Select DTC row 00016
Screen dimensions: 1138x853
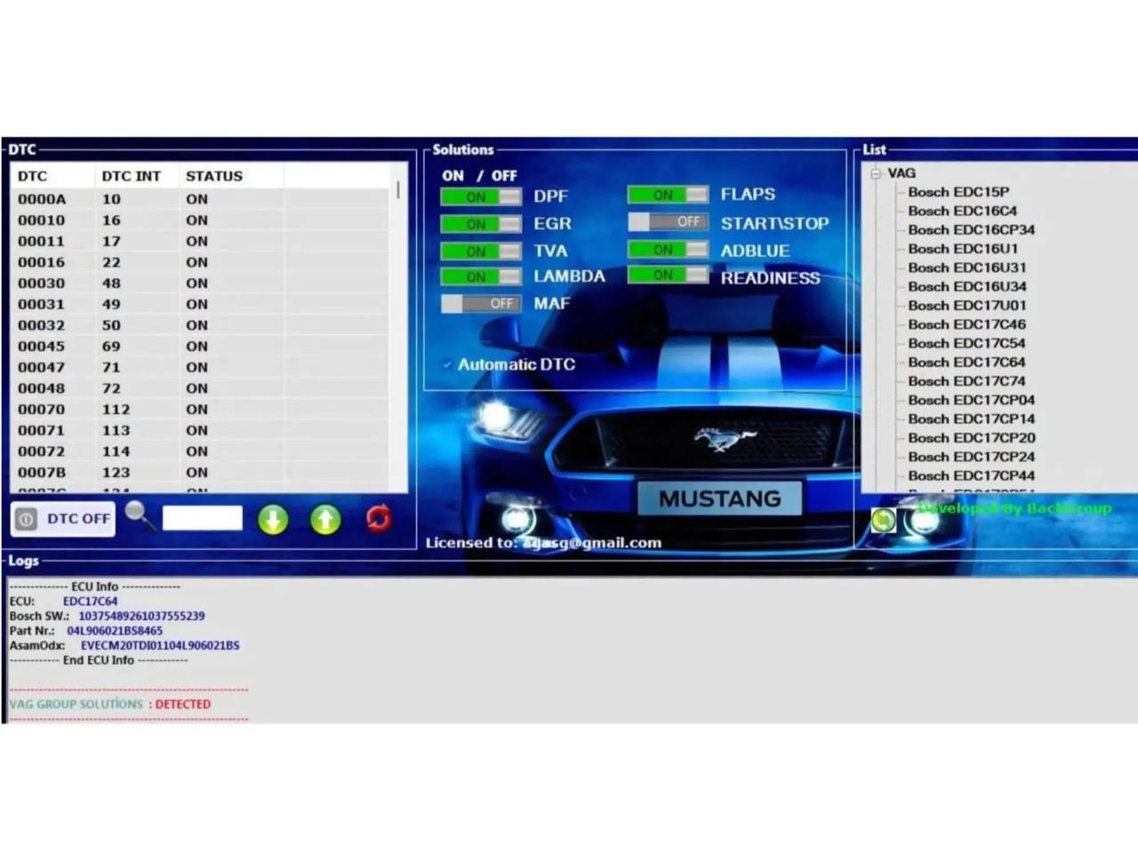[201, 262]
